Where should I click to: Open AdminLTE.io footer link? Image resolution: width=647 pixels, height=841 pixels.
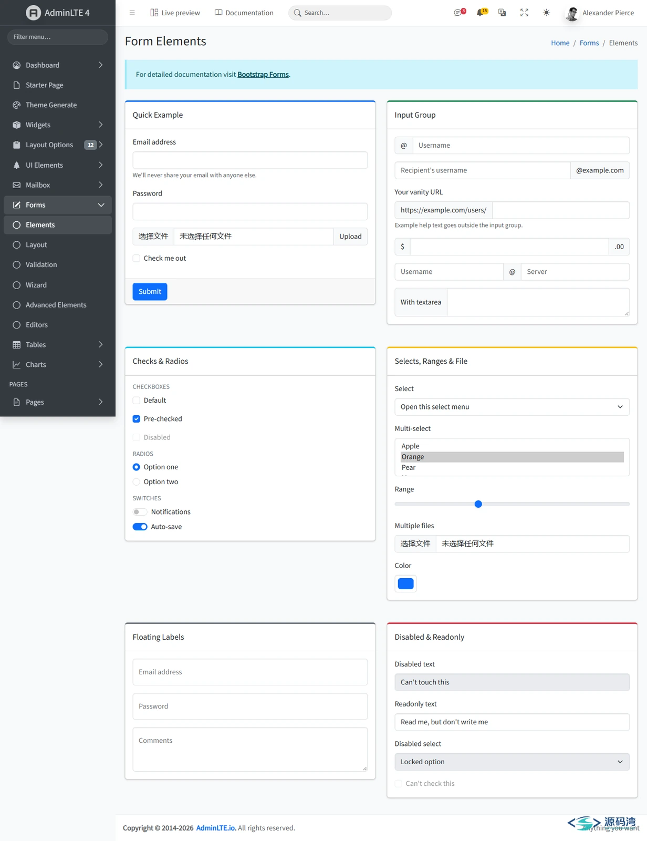click(x=216, y=828)
